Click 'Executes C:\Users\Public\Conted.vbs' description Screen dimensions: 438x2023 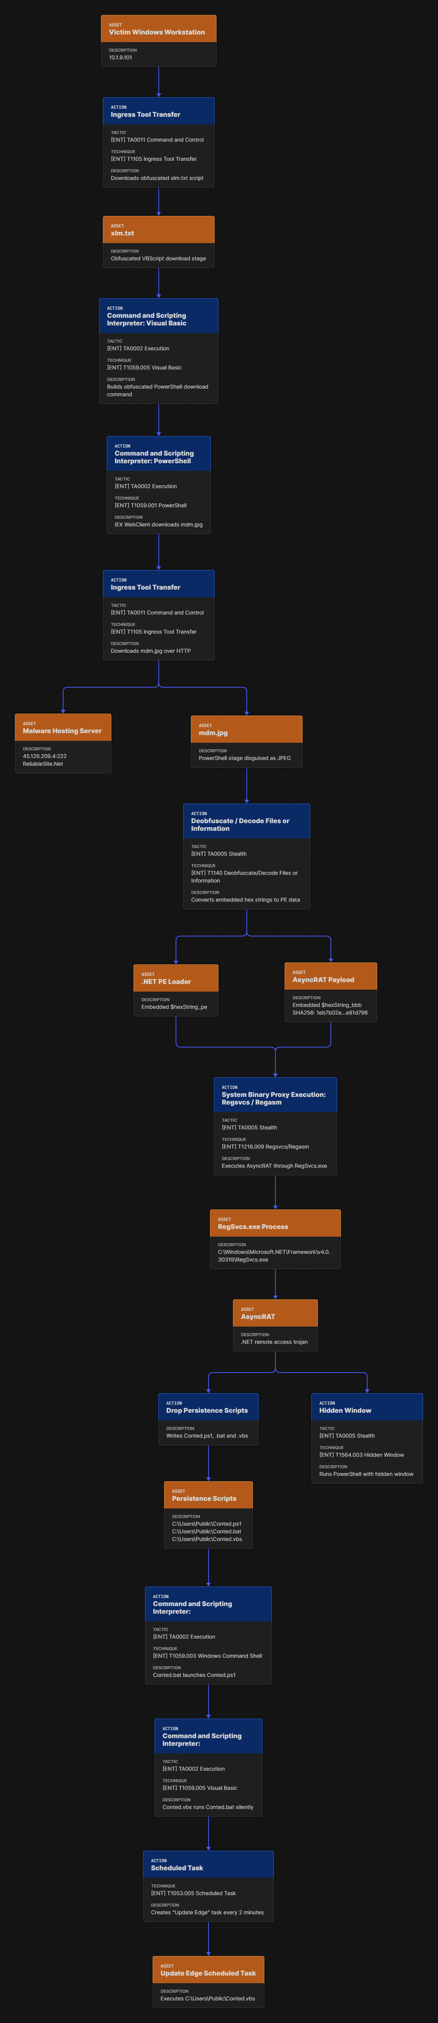click(207, 1998)
